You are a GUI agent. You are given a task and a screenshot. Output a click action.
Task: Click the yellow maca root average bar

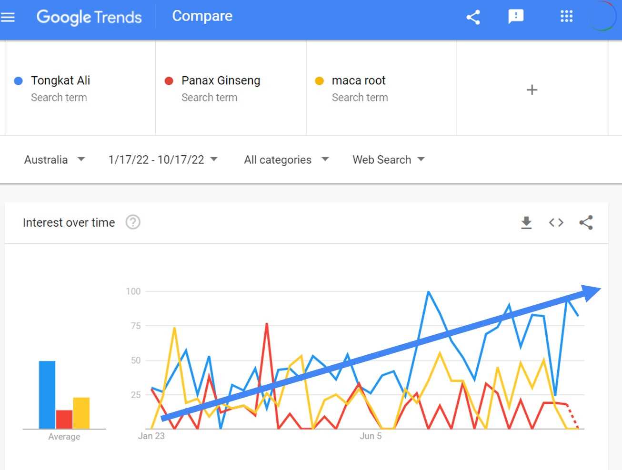click(x=81, y=413)
